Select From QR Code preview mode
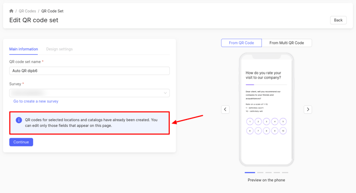This screenshot has height=193, width=356. 241,43
